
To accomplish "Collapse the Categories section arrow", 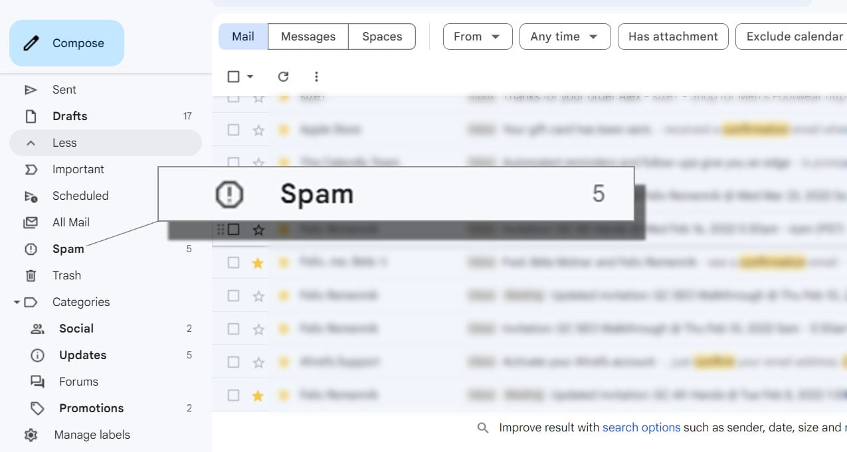I will pos(17,302).
